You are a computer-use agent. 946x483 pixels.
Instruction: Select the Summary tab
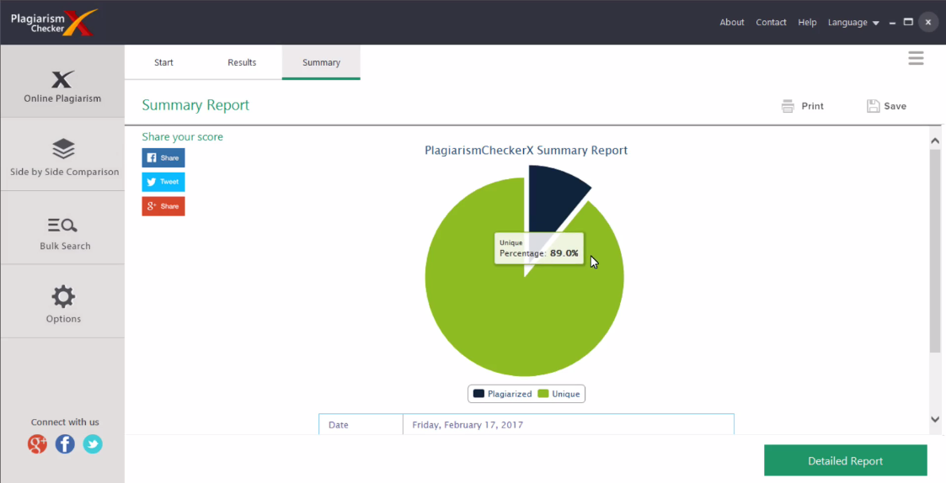coord(321,62)
